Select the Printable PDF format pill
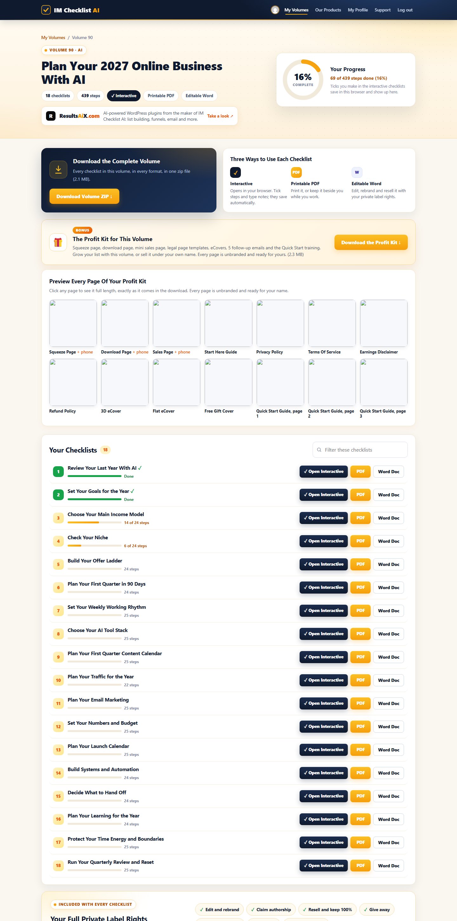The height and width of the screenshot is (921, 457). coord(161,96)
